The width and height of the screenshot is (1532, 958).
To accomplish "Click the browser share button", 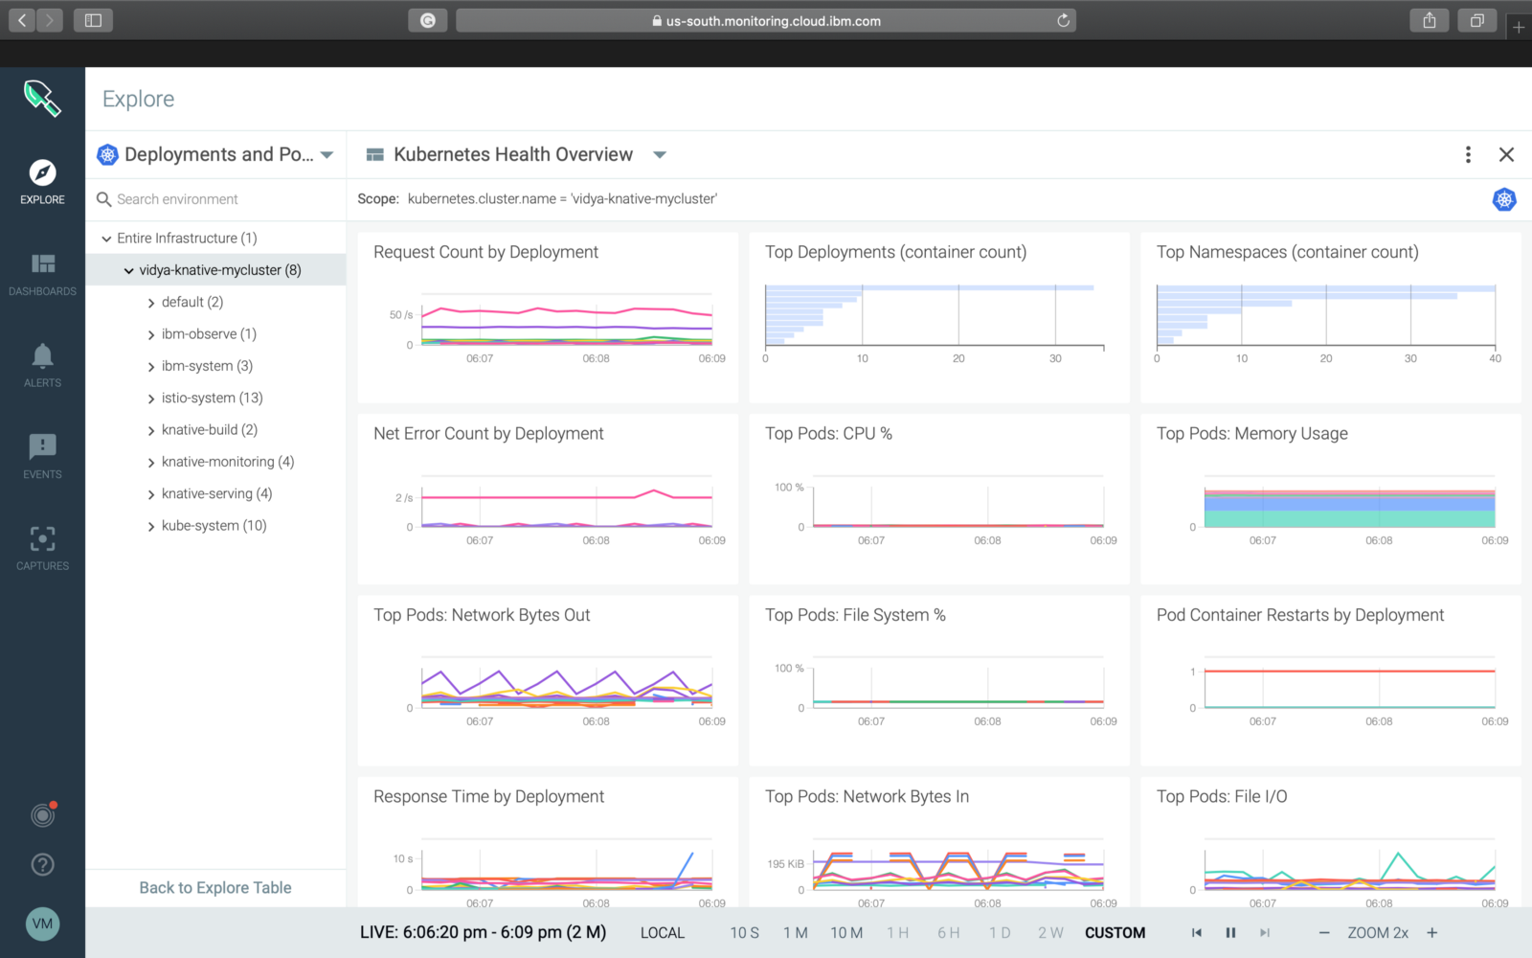I will pos(1430,20).
